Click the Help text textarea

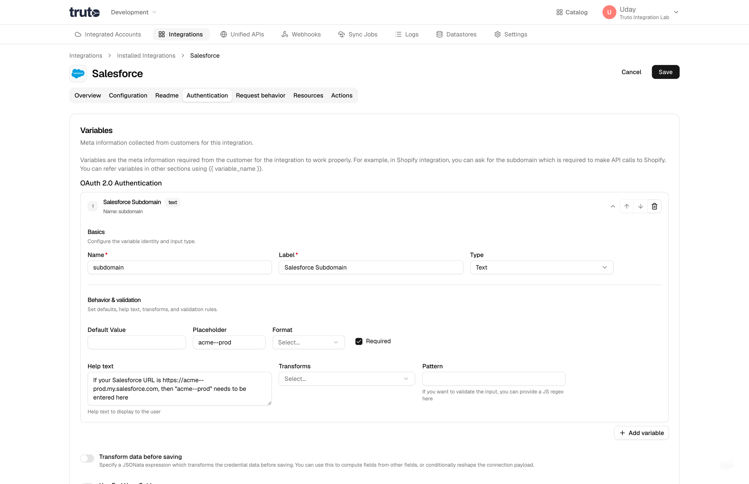point(180,388)
